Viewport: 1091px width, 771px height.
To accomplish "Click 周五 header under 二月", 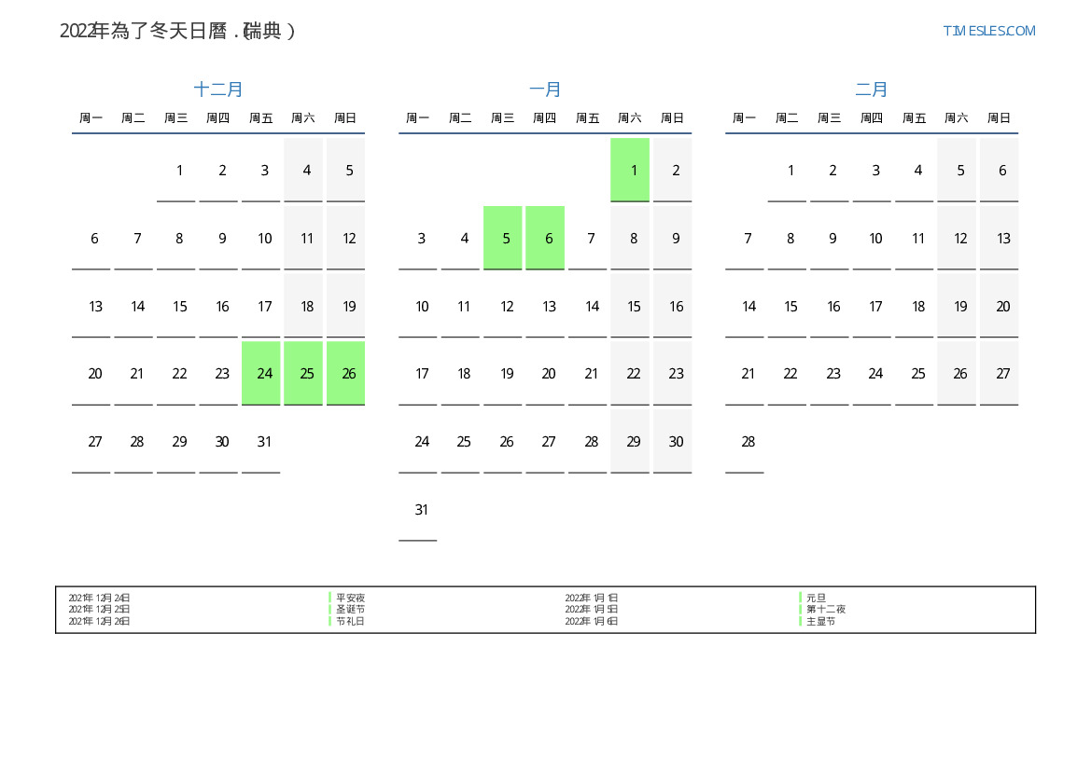I will 915,118.
